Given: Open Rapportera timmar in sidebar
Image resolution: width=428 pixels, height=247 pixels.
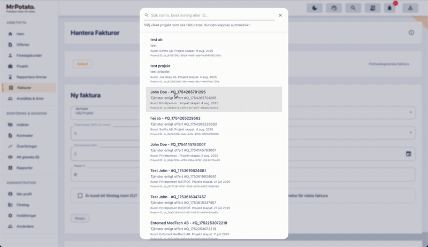Looking at the screenshot, I should click(29, 77).
